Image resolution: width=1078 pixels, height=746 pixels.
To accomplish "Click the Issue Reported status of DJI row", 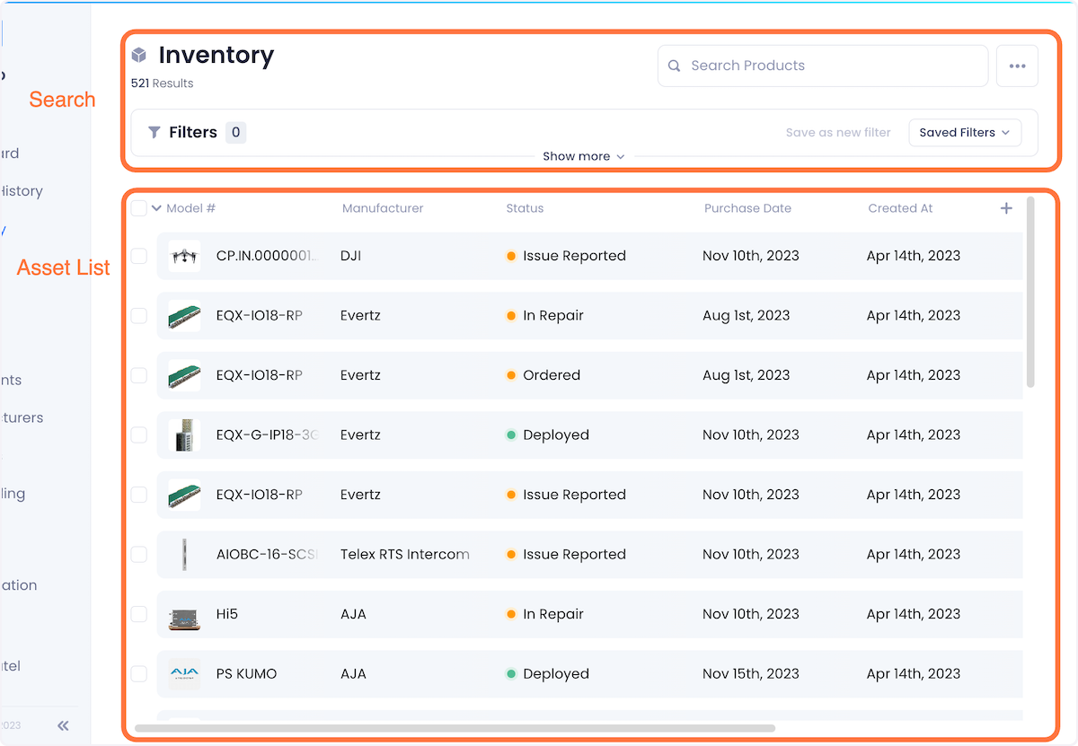I will click(566, 256).
